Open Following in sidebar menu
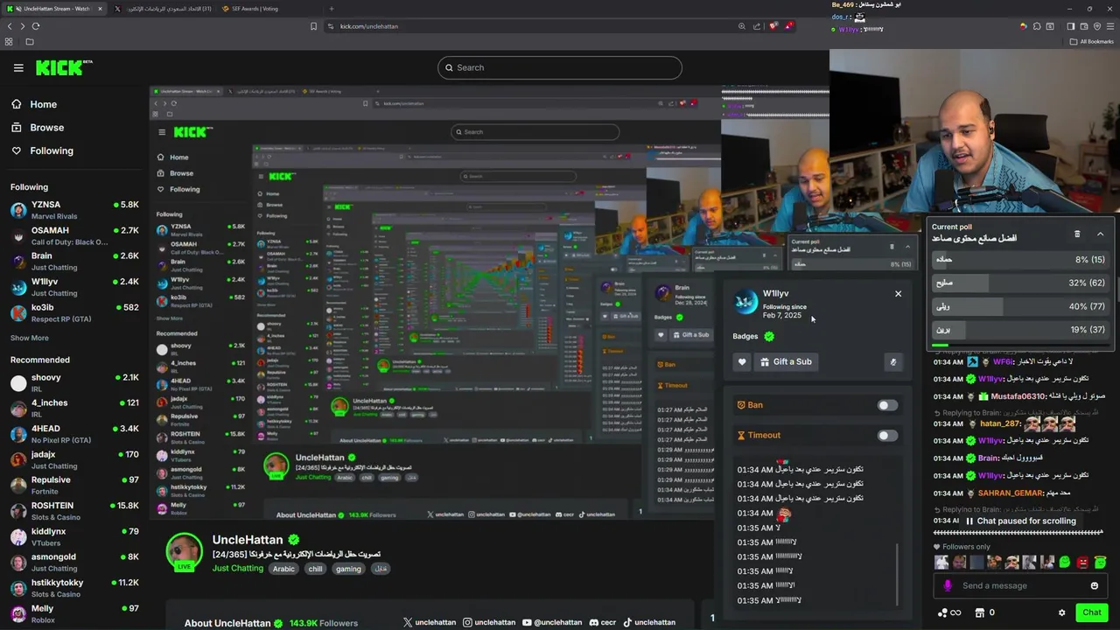 tap(42, 150)
